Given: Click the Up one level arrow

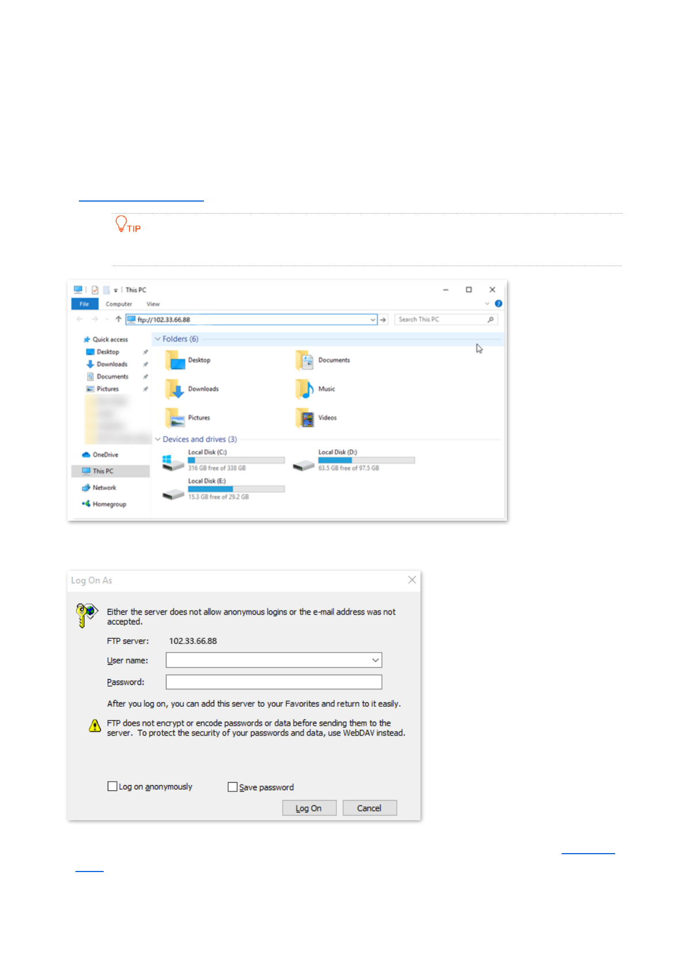Looking at the screenshot, I should 119,319.
